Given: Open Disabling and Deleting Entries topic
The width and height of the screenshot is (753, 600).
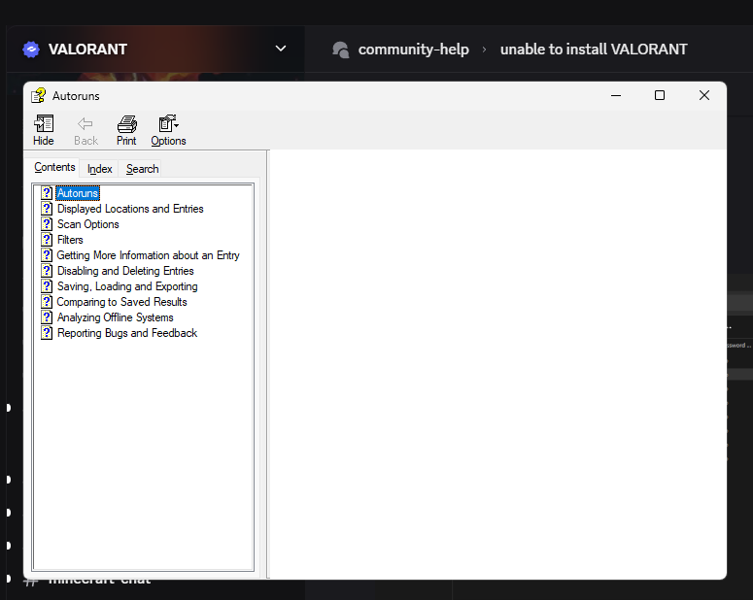Looking at the screenshot, I should pyautogui.click(x=125, y=271).
